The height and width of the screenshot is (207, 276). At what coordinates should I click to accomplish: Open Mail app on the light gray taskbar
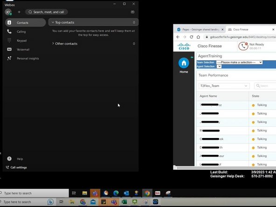93,202
